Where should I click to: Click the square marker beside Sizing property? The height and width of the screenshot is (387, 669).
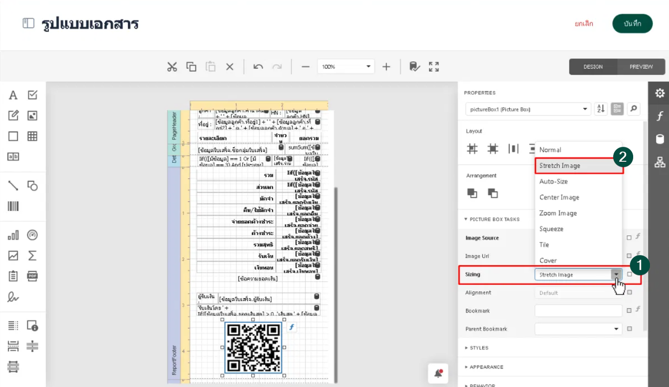click(629, 274)
